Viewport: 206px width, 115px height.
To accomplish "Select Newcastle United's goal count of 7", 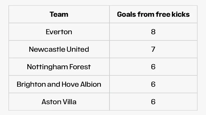I will pos(153,49).
